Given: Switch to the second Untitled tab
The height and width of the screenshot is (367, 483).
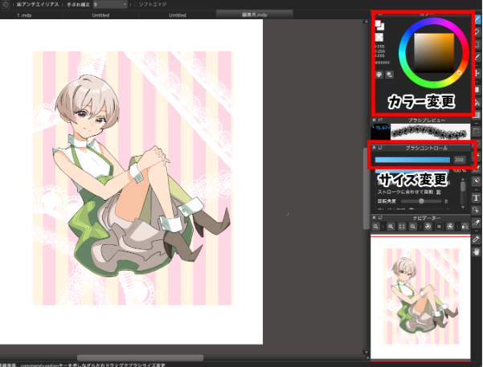Looking at the screenshot, I should (x=178, y=14).
